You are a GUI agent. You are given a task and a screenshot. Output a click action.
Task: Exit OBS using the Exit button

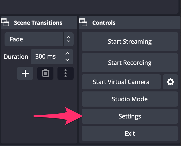pos(130,133)
